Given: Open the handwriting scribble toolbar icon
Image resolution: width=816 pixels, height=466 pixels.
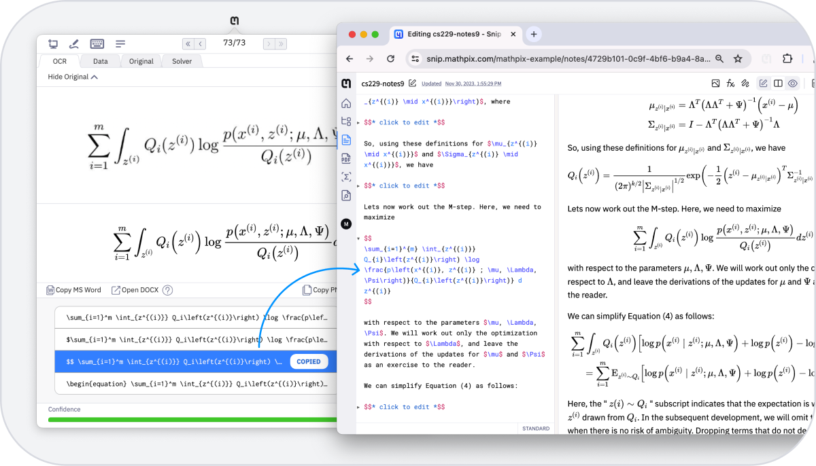Looking at the screenshot, I should tap(745, 84).
